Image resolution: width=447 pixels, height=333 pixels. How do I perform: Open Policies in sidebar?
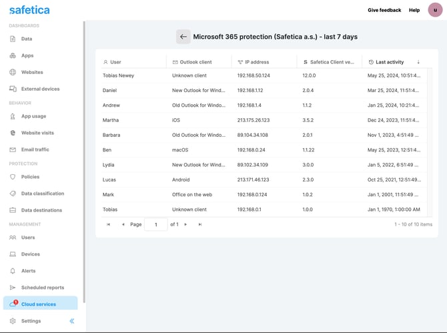coord(30,177)
